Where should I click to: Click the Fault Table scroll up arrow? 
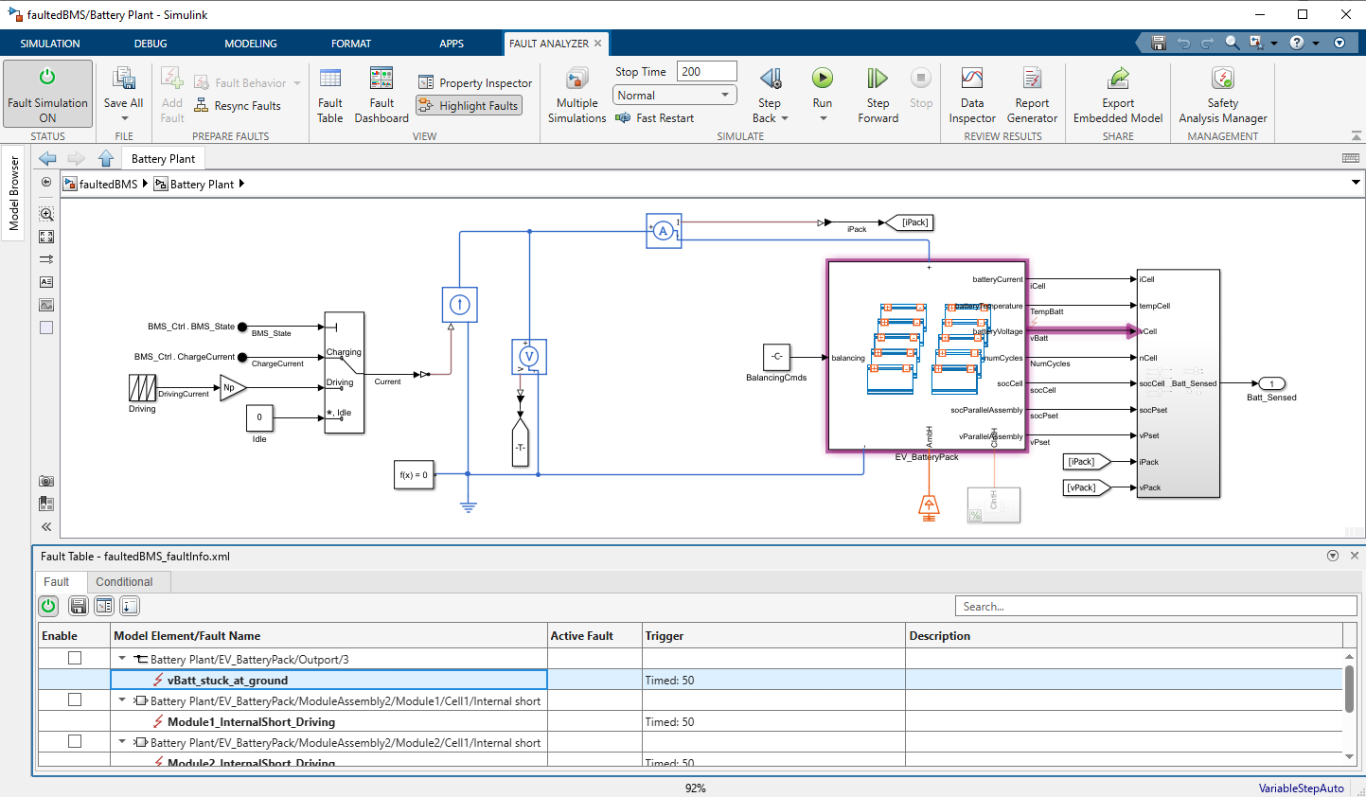pyautogui.click(x=1349, y=656)
